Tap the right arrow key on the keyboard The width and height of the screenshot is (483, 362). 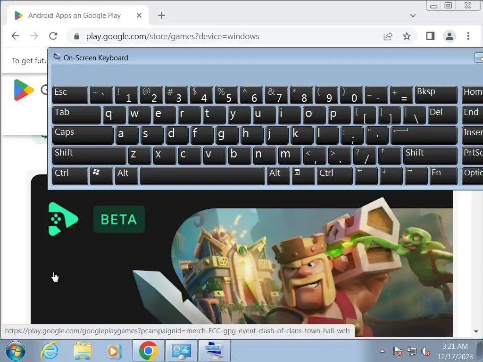pyautogui.click(x=416, y=176)
